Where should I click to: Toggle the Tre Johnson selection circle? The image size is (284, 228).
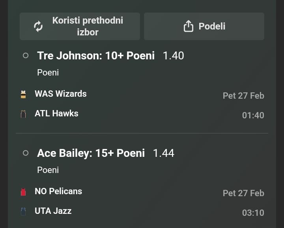pyautogui.click(x=26, y=56)
